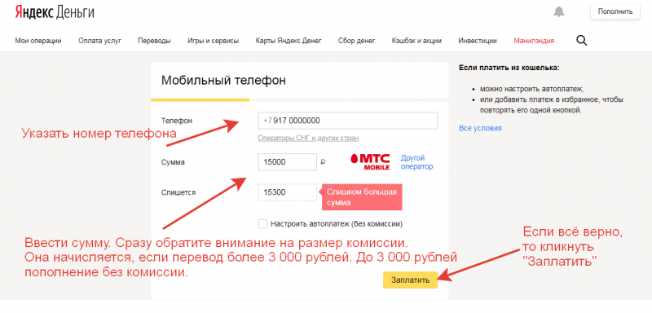Screen dimensions: 652x313
Task: Click the Пополнить button
Action: point(615,11)
